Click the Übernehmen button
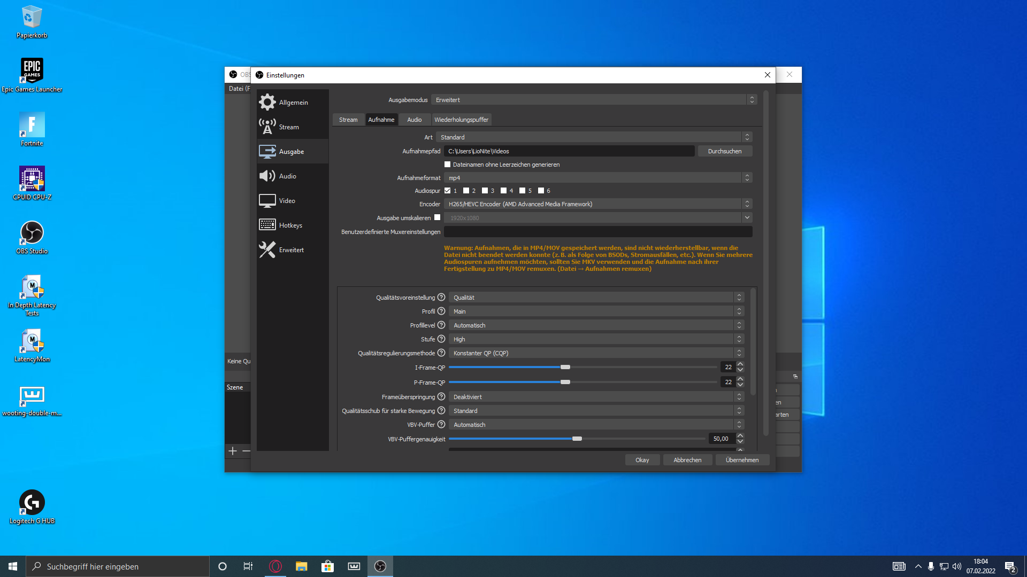 (742, 460)
